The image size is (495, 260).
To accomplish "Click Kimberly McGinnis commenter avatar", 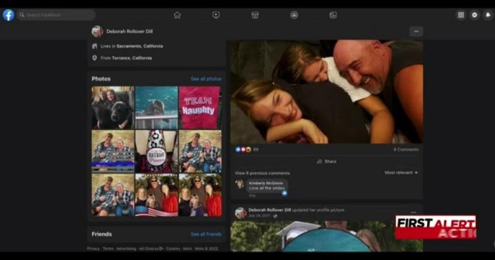I will click(x=239, y=184).
